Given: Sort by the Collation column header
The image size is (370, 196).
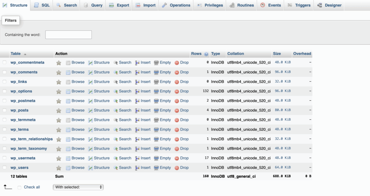Looking at the screenshot, I should pyautogui.click(x=236, y=53).
